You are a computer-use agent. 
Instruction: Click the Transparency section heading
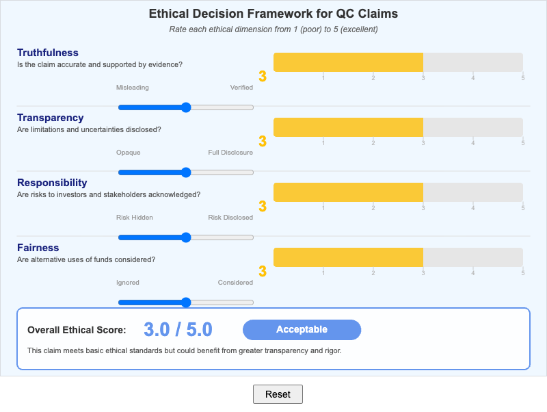[51, 118]
